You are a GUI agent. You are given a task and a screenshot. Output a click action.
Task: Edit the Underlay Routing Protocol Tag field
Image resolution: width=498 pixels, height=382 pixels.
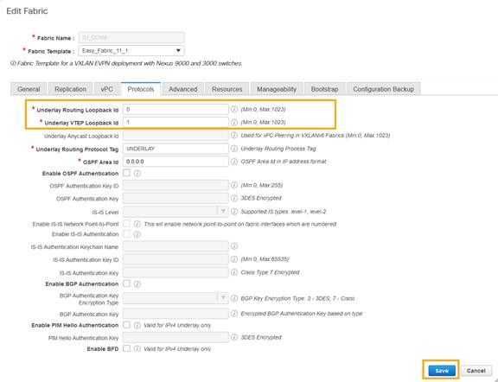coord(176,149)
